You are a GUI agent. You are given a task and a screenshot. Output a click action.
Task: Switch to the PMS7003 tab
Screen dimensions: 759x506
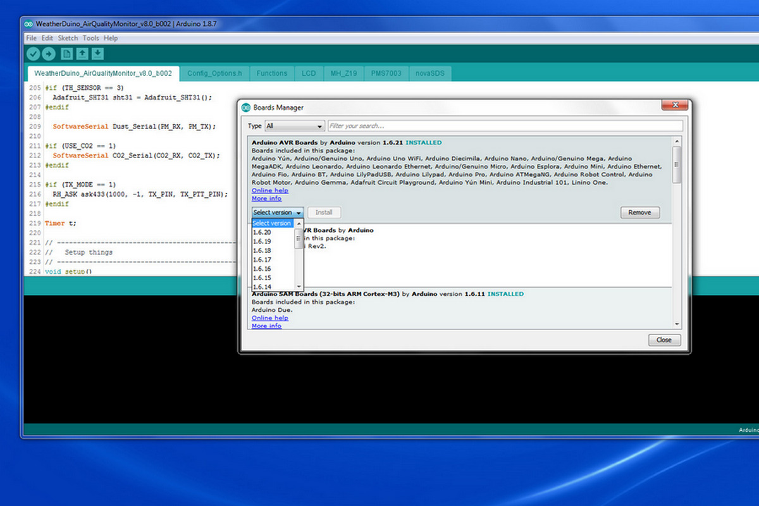coord(386,73)
